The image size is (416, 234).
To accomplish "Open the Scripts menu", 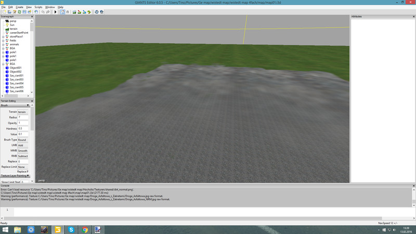I will pos(38,7).
